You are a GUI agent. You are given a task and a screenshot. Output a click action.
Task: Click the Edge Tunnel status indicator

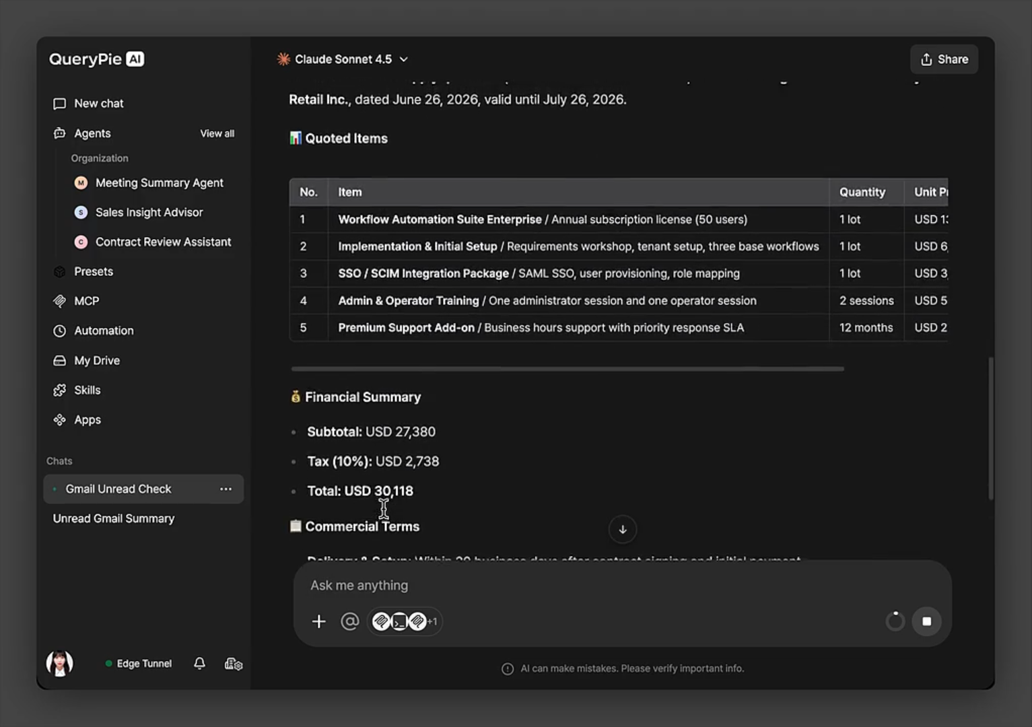139,664
